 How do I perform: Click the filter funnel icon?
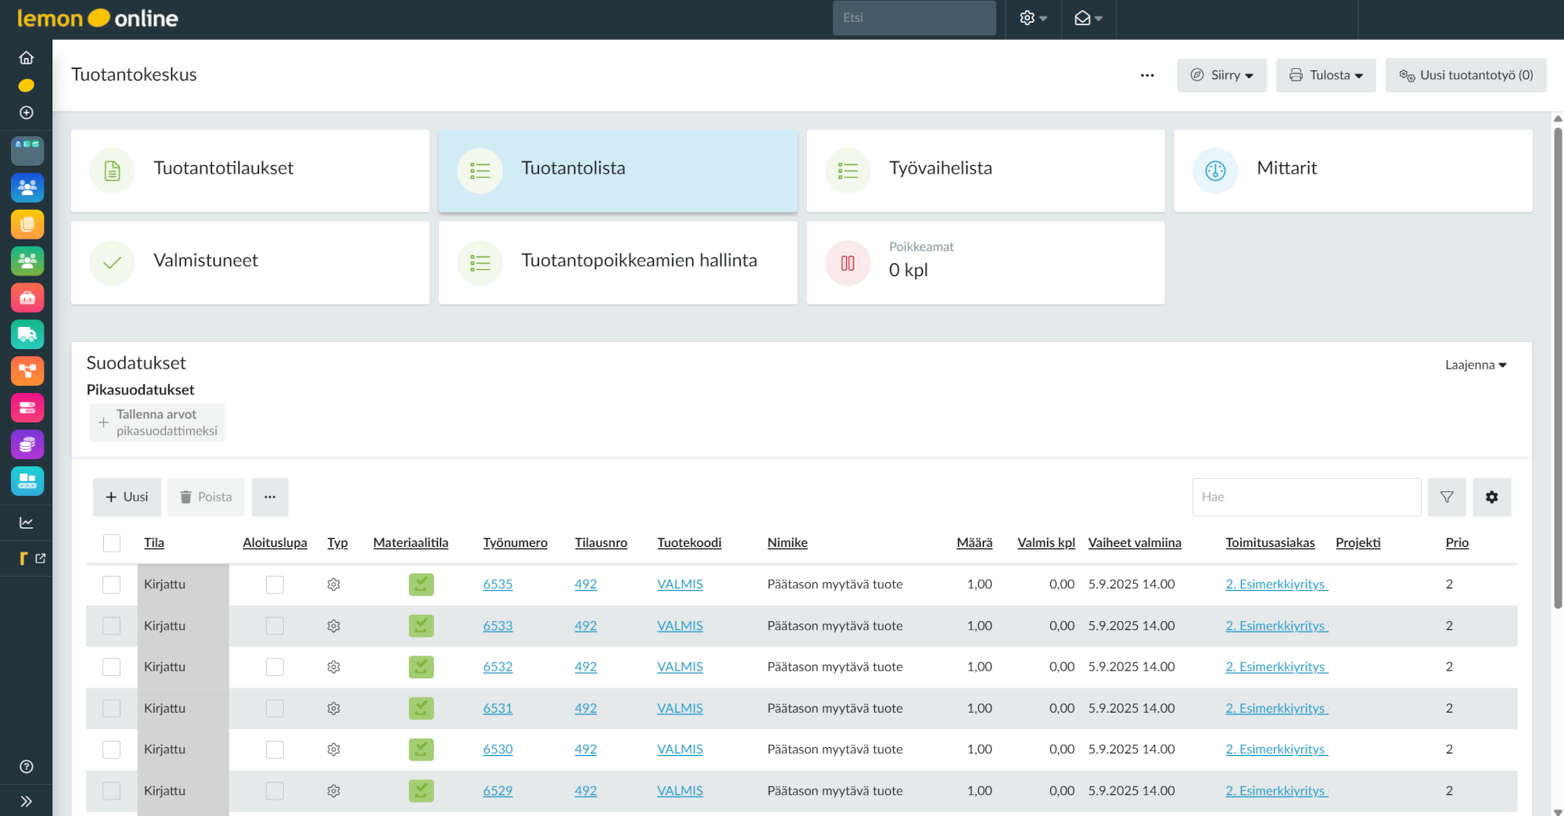pyautogui.click(x=1446, y=497)
